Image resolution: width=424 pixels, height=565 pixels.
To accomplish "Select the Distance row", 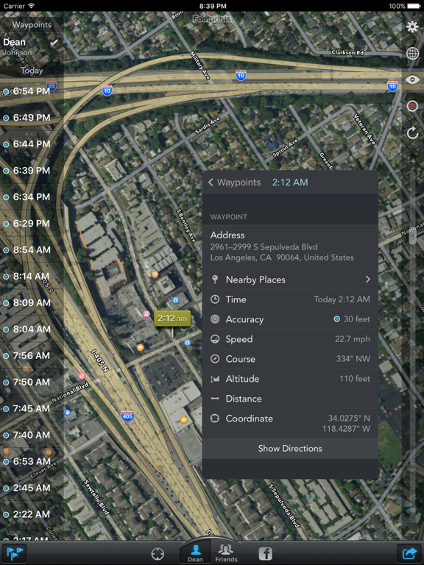I will click(290, 399).
